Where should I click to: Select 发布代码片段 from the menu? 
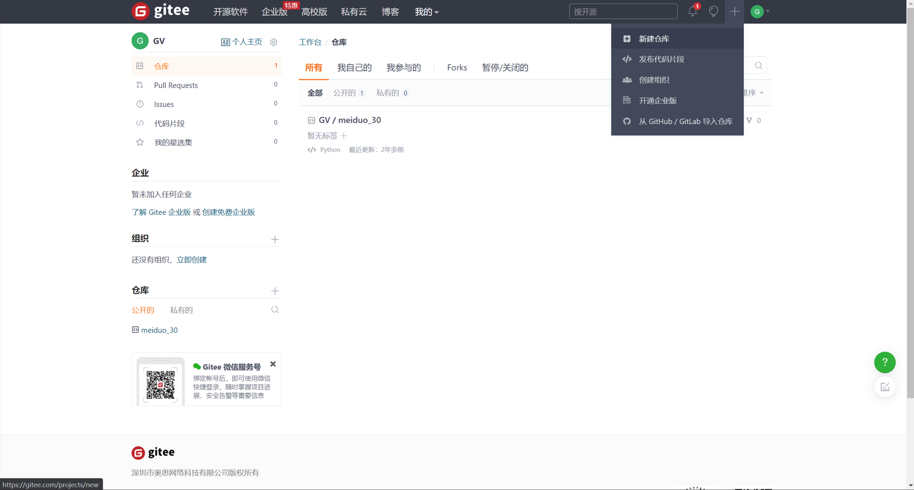(x=677, y=59)
